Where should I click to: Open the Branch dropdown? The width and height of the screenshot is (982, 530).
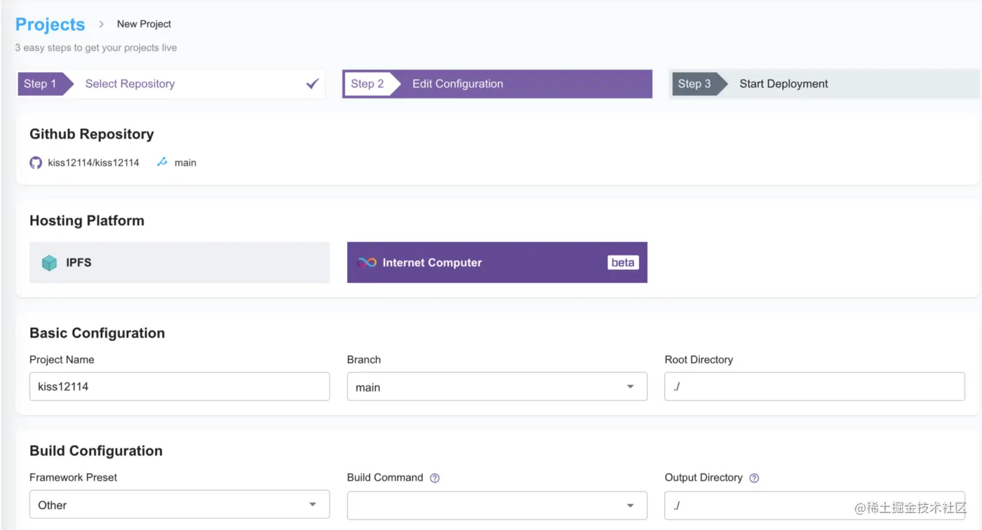[497, 387]
